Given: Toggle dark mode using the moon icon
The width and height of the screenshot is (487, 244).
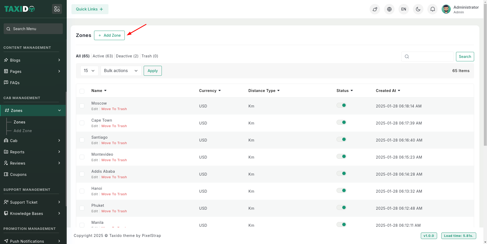Looking at the screenshot, I should tap(418, 9).
